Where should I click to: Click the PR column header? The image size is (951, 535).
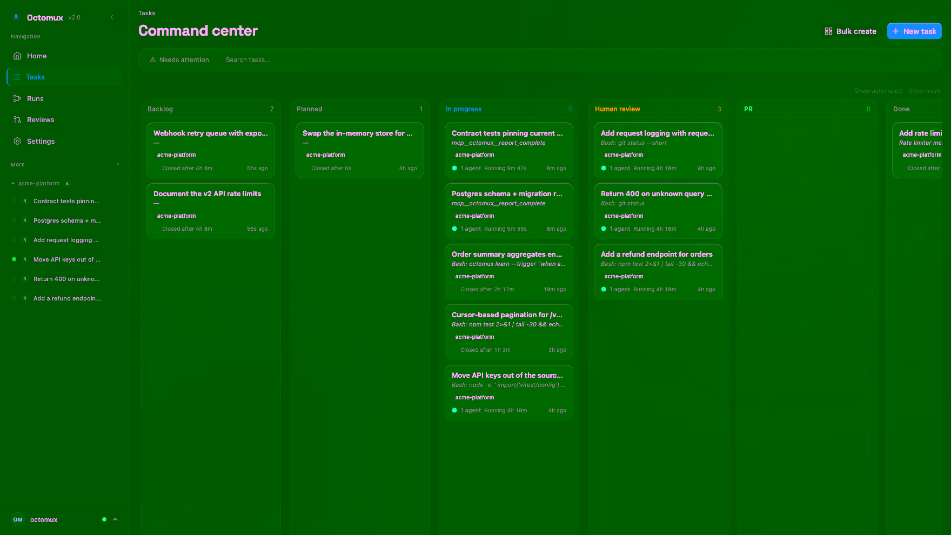[748, 109]
